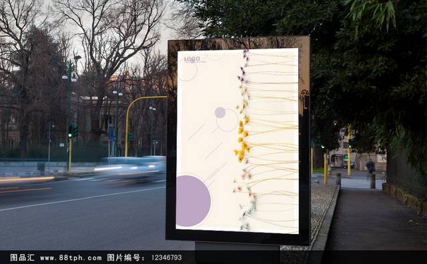Viewport: 427px width, 264px height.
Task: Click the LOGO text on the poster
Action: click(192, 59)
